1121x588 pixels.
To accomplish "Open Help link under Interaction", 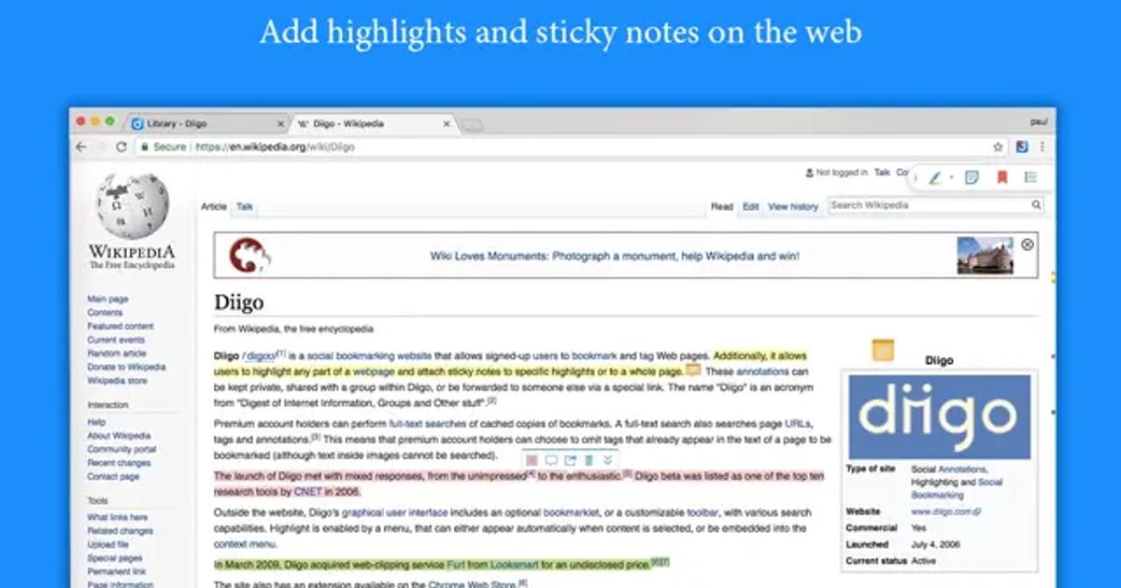I will 96,422.
